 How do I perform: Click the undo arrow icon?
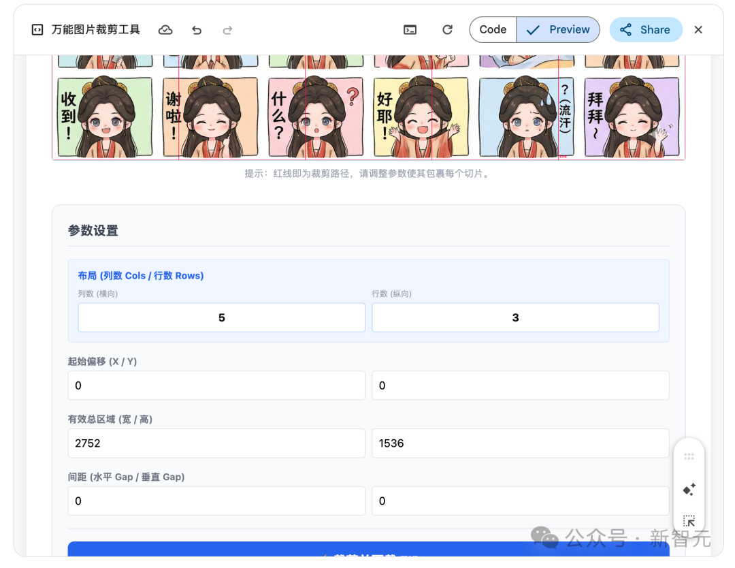[x=197, y=29]
